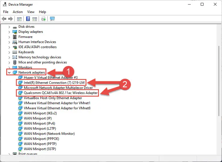Click the Keyboards category icon
The height and width of the screenshot is (162, 222).
[x=15, y=52]
